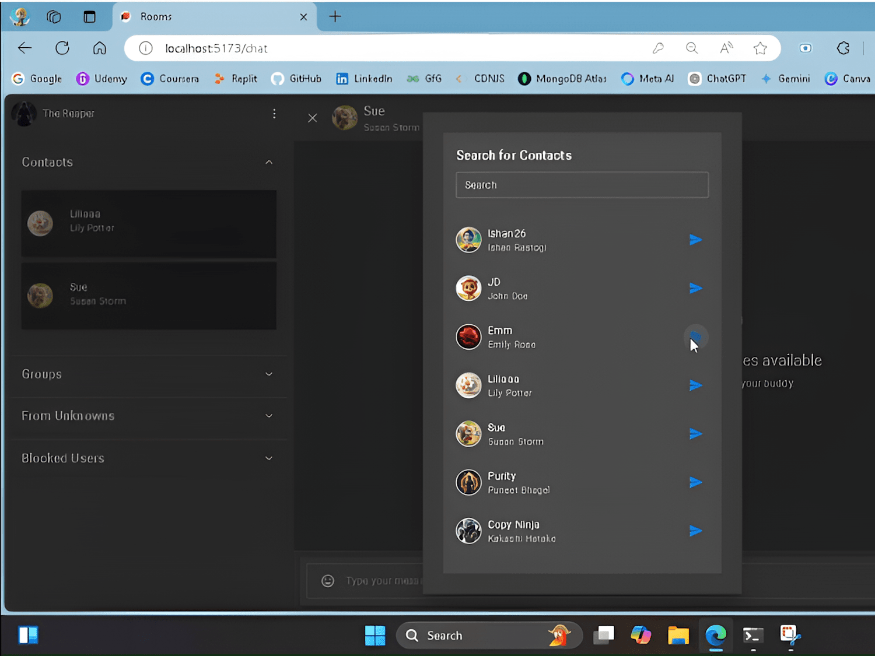875x656 pixels.
Task: Open the emoji picker in message box
Action: point(328,581)
